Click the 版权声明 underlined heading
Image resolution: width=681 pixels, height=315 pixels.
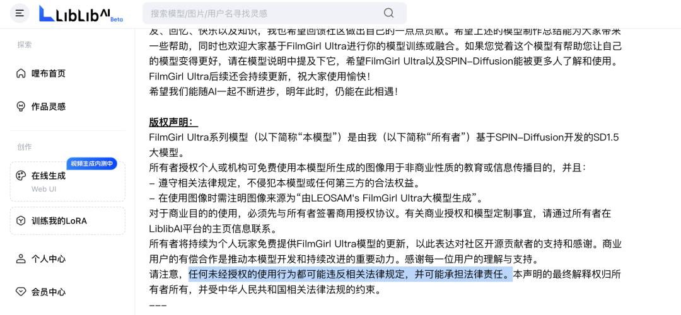173,122
